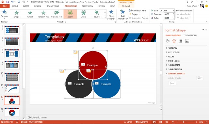Expand the Shadow section
This screenshot has width=209, height=124.
173,48
